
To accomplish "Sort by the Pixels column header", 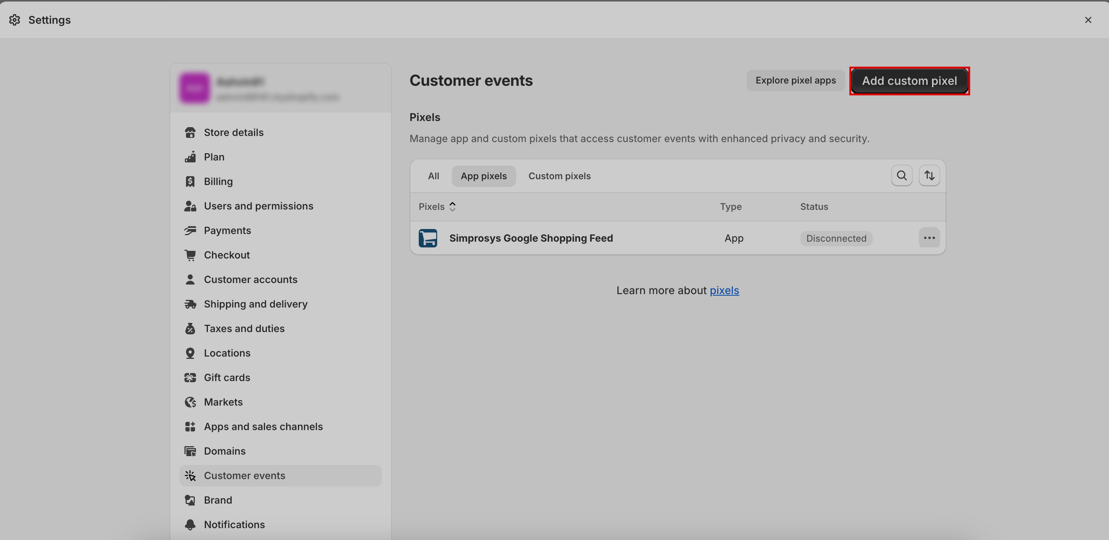I will [437, 207].
